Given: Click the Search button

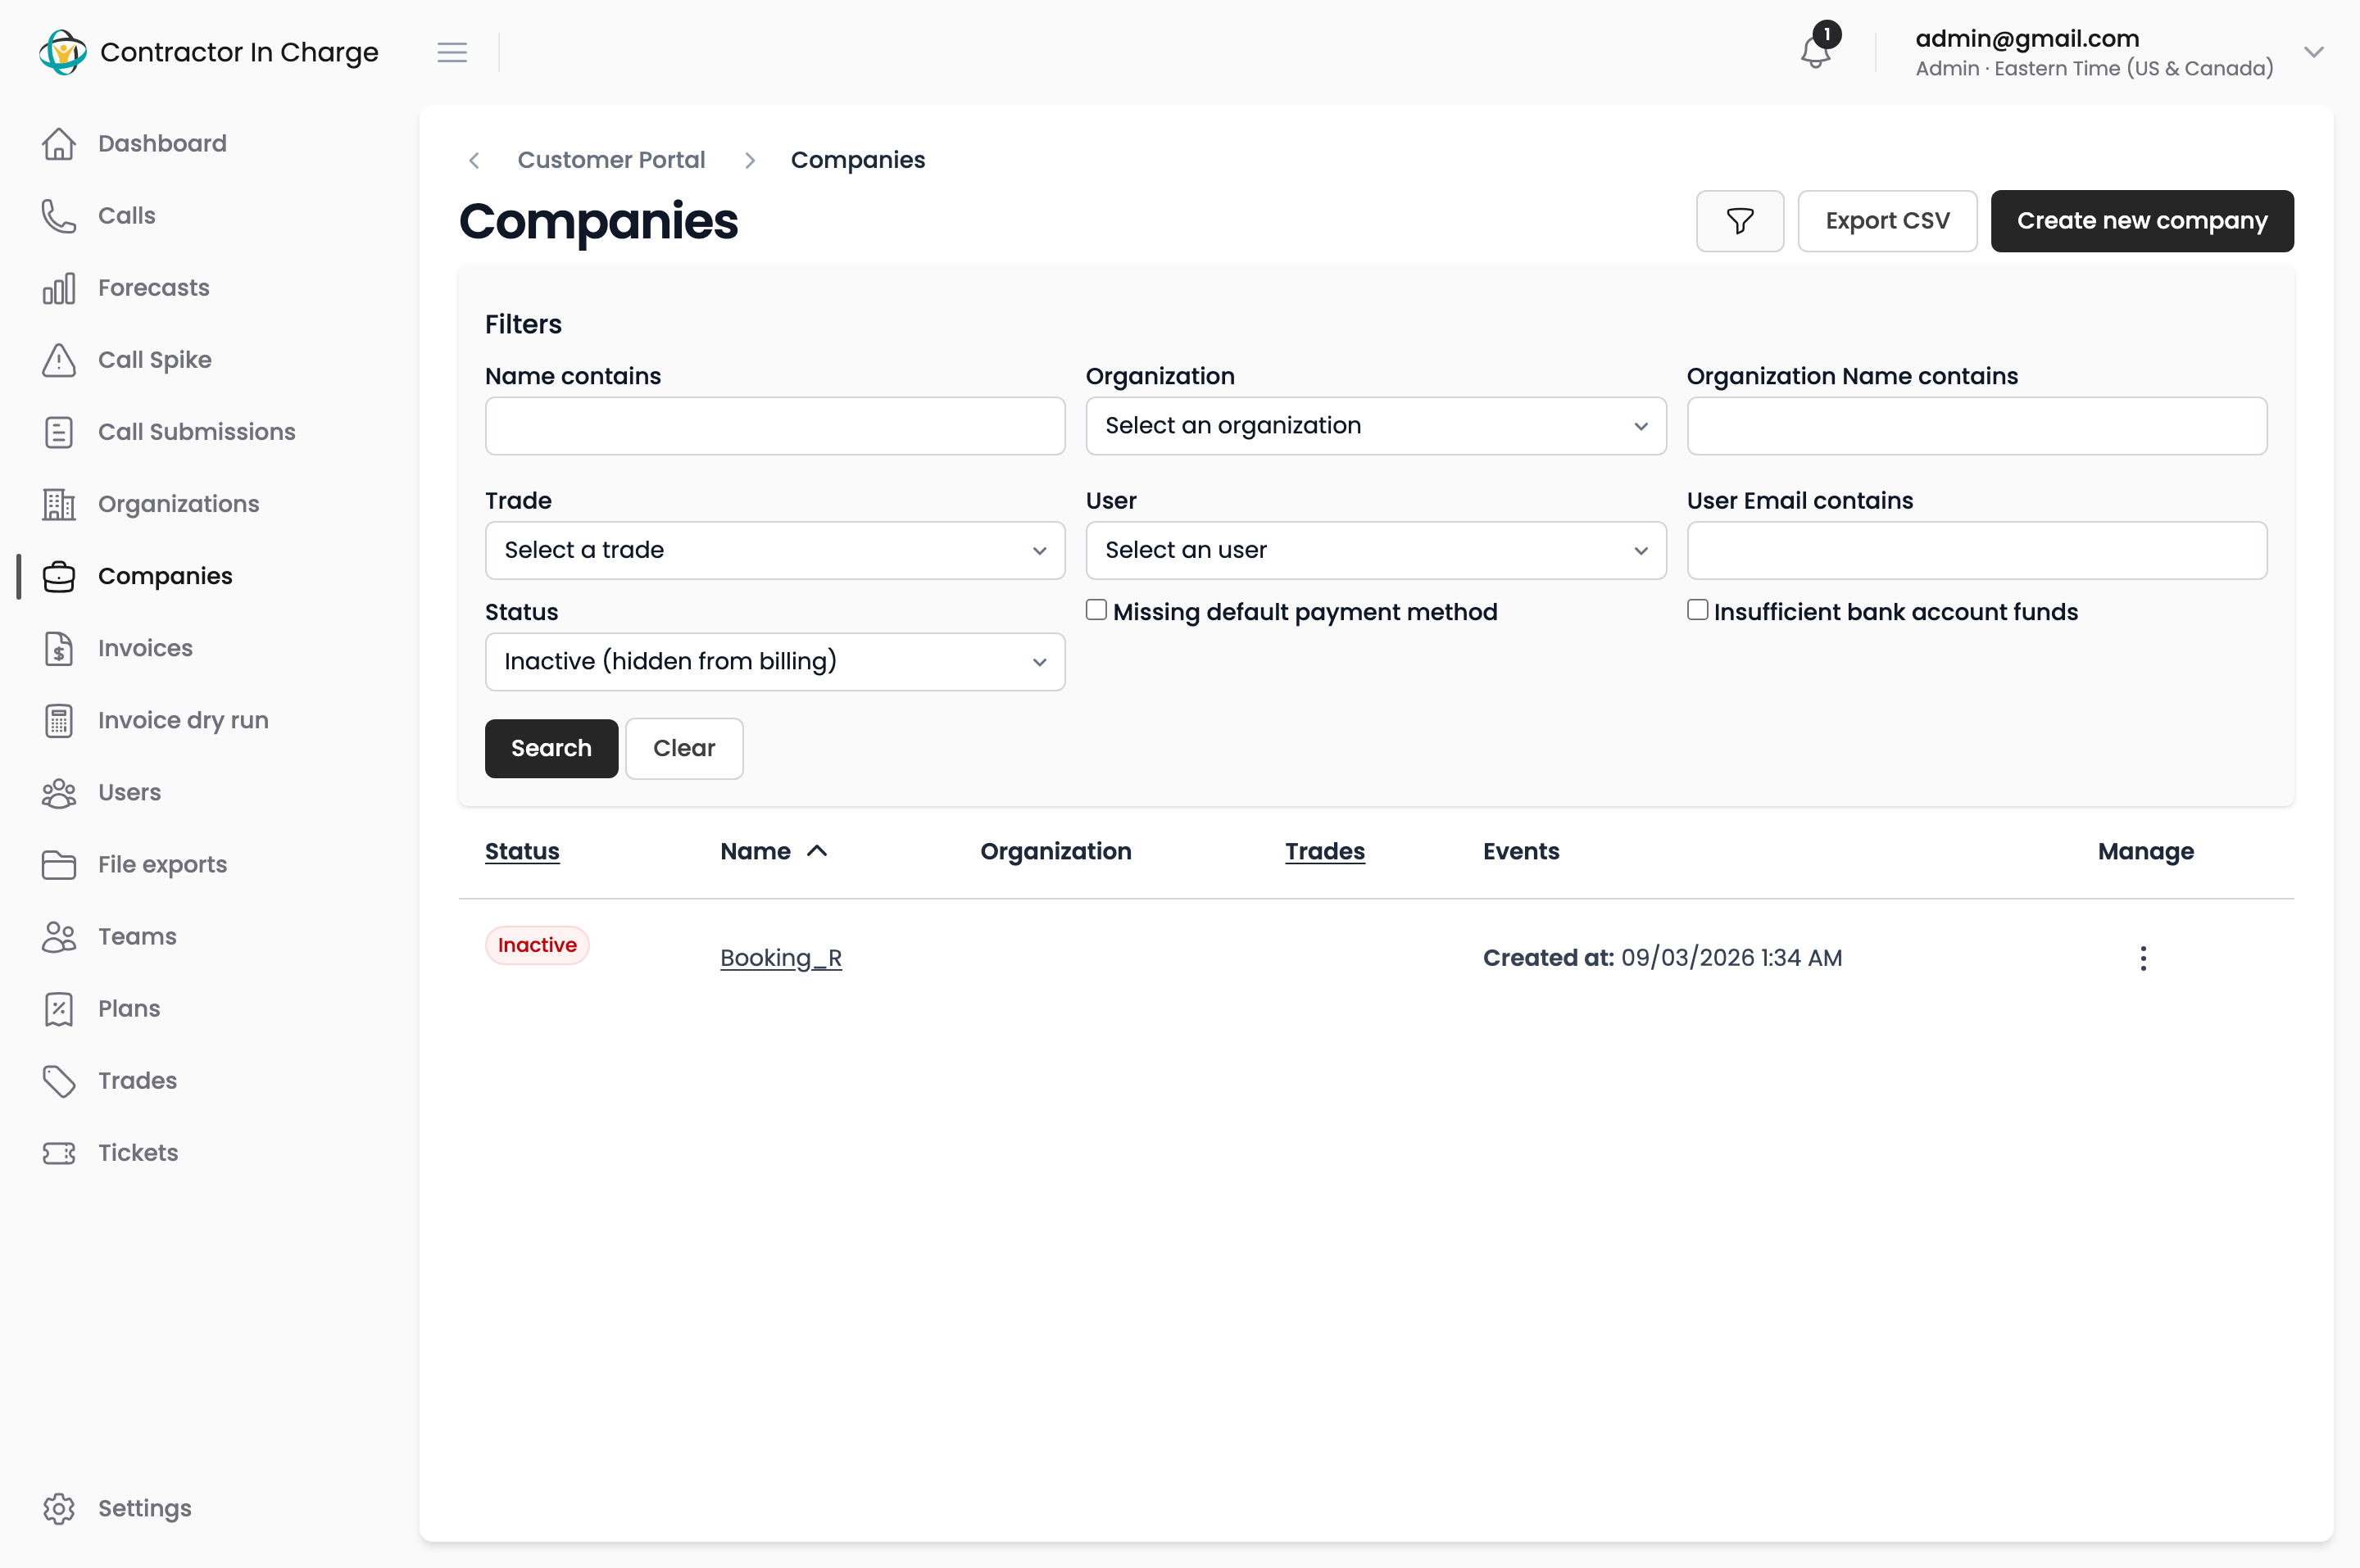Looking at the screenshot, I should pos(551,748).
